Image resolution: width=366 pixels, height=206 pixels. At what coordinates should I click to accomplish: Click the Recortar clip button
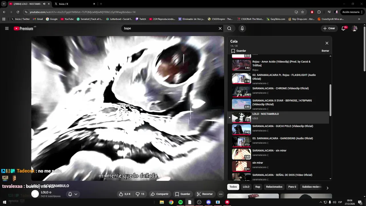tap(205, 194)
